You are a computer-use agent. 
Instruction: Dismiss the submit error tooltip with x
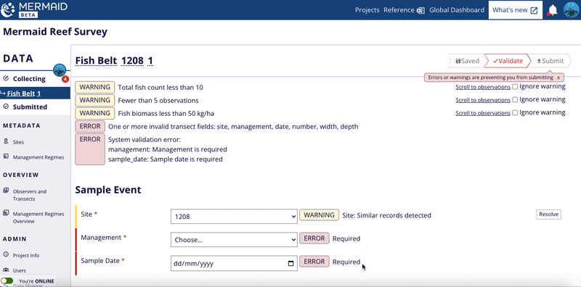(558, 78)
